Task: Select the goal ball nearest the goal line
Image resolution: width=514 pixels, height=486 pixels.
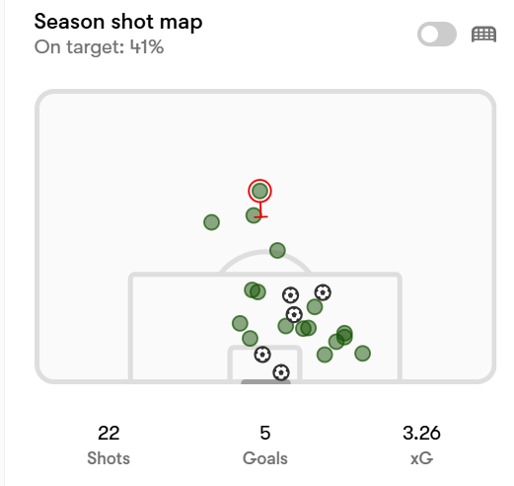Action: [x=281, y=372]
